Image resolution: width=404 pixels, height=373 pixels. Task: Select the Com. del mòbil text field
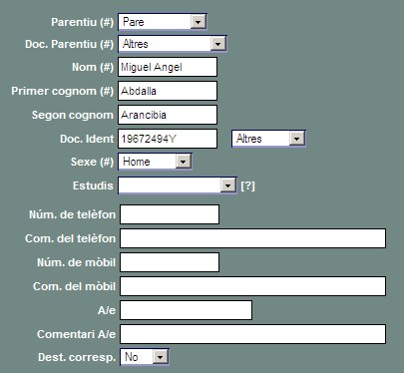(x=252, y=286)
